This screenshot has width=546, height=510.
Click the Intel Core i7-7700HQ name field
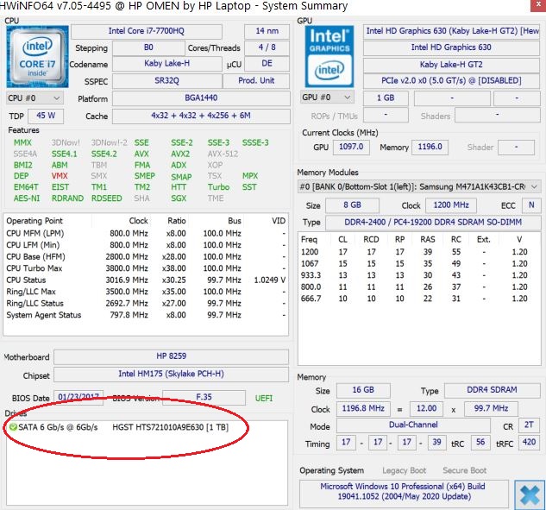[147, 31]
